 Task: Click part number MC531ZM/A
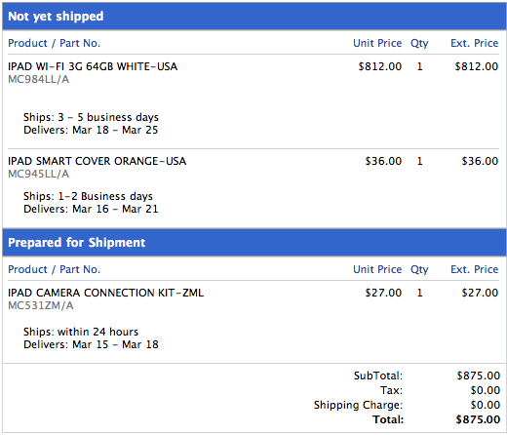point(41,305)
